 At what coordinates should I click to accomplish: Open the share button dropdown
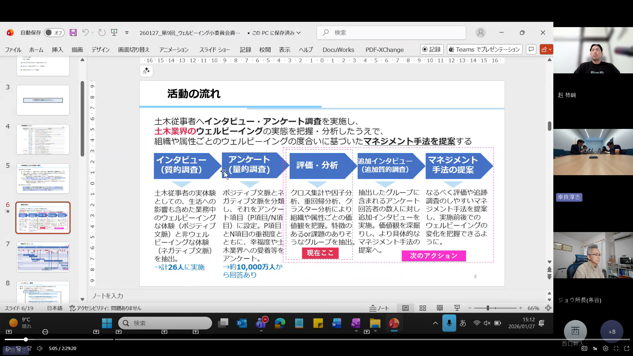550,49
